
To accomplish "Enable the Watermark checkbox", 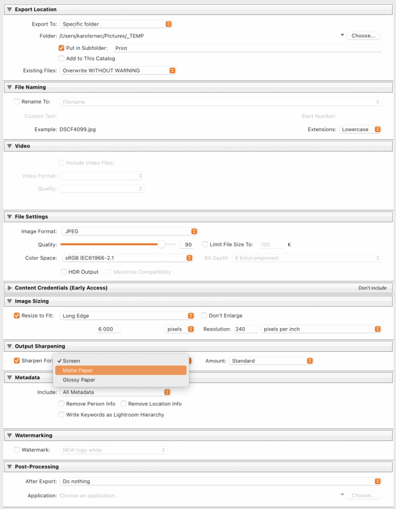I will coord(17,450).
